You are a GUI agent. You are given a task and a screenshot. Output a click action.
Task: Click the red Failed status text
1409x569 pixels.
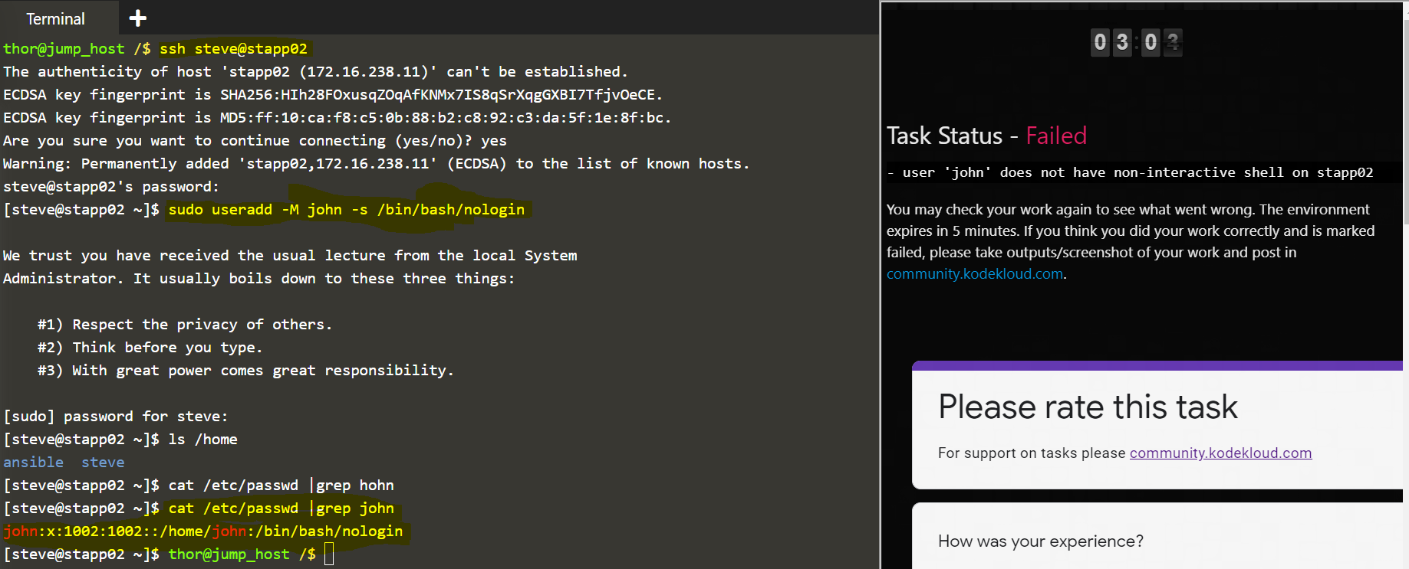tap(1056, 136)
